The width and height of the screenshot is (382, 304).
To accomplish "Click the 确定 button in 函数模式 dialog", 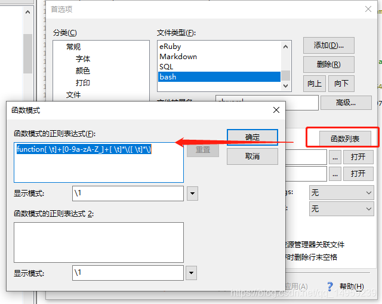I will pyautogui.click(x=252, y=137).
